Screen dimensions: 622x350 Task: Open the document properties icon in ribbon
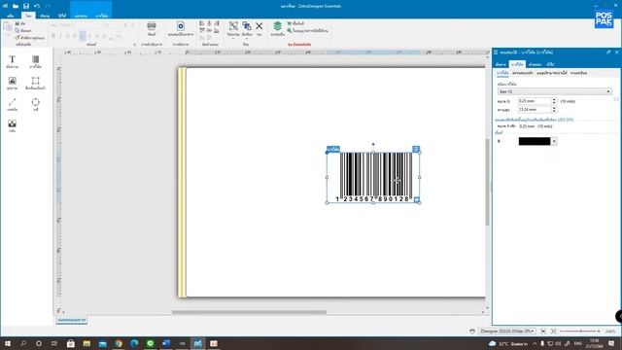181,26
